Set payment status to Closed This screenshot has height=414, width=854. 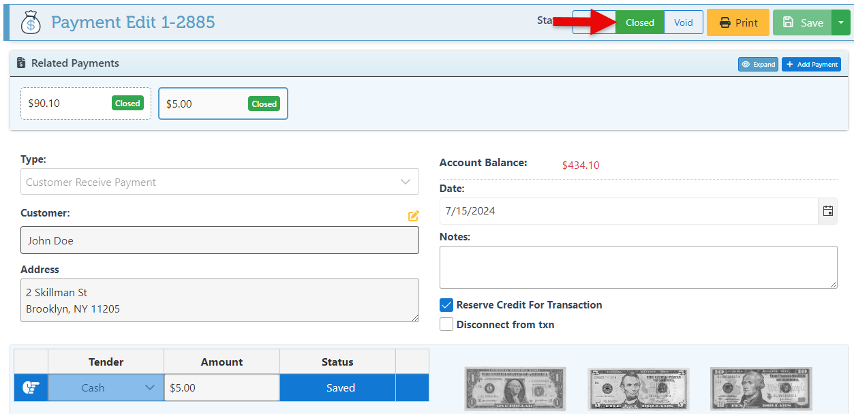coord(639,22)
